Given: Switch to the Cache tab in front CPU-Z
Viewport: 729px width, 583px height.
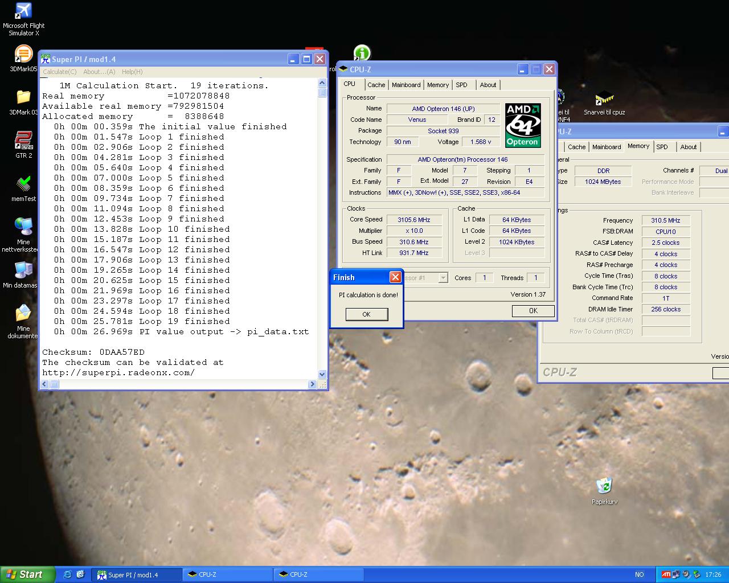Looking at the screenshot, I should coord(376,85).
